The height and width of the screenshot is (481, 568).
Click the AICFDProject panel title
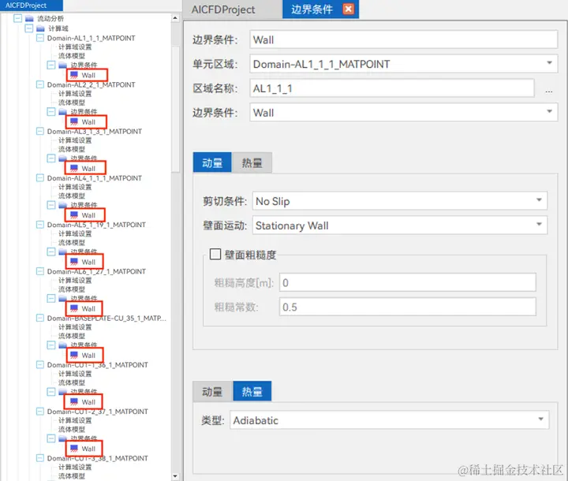(26, 6)
